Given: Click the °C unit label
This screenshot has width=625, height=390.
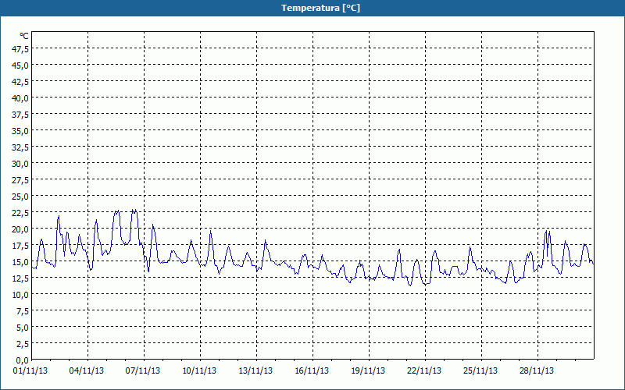Looking at the screenshot, I should click(x=24, y=36).
